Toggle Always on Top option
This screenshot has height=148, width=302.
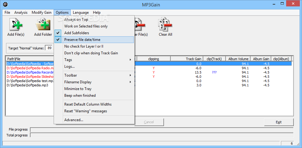94,20
